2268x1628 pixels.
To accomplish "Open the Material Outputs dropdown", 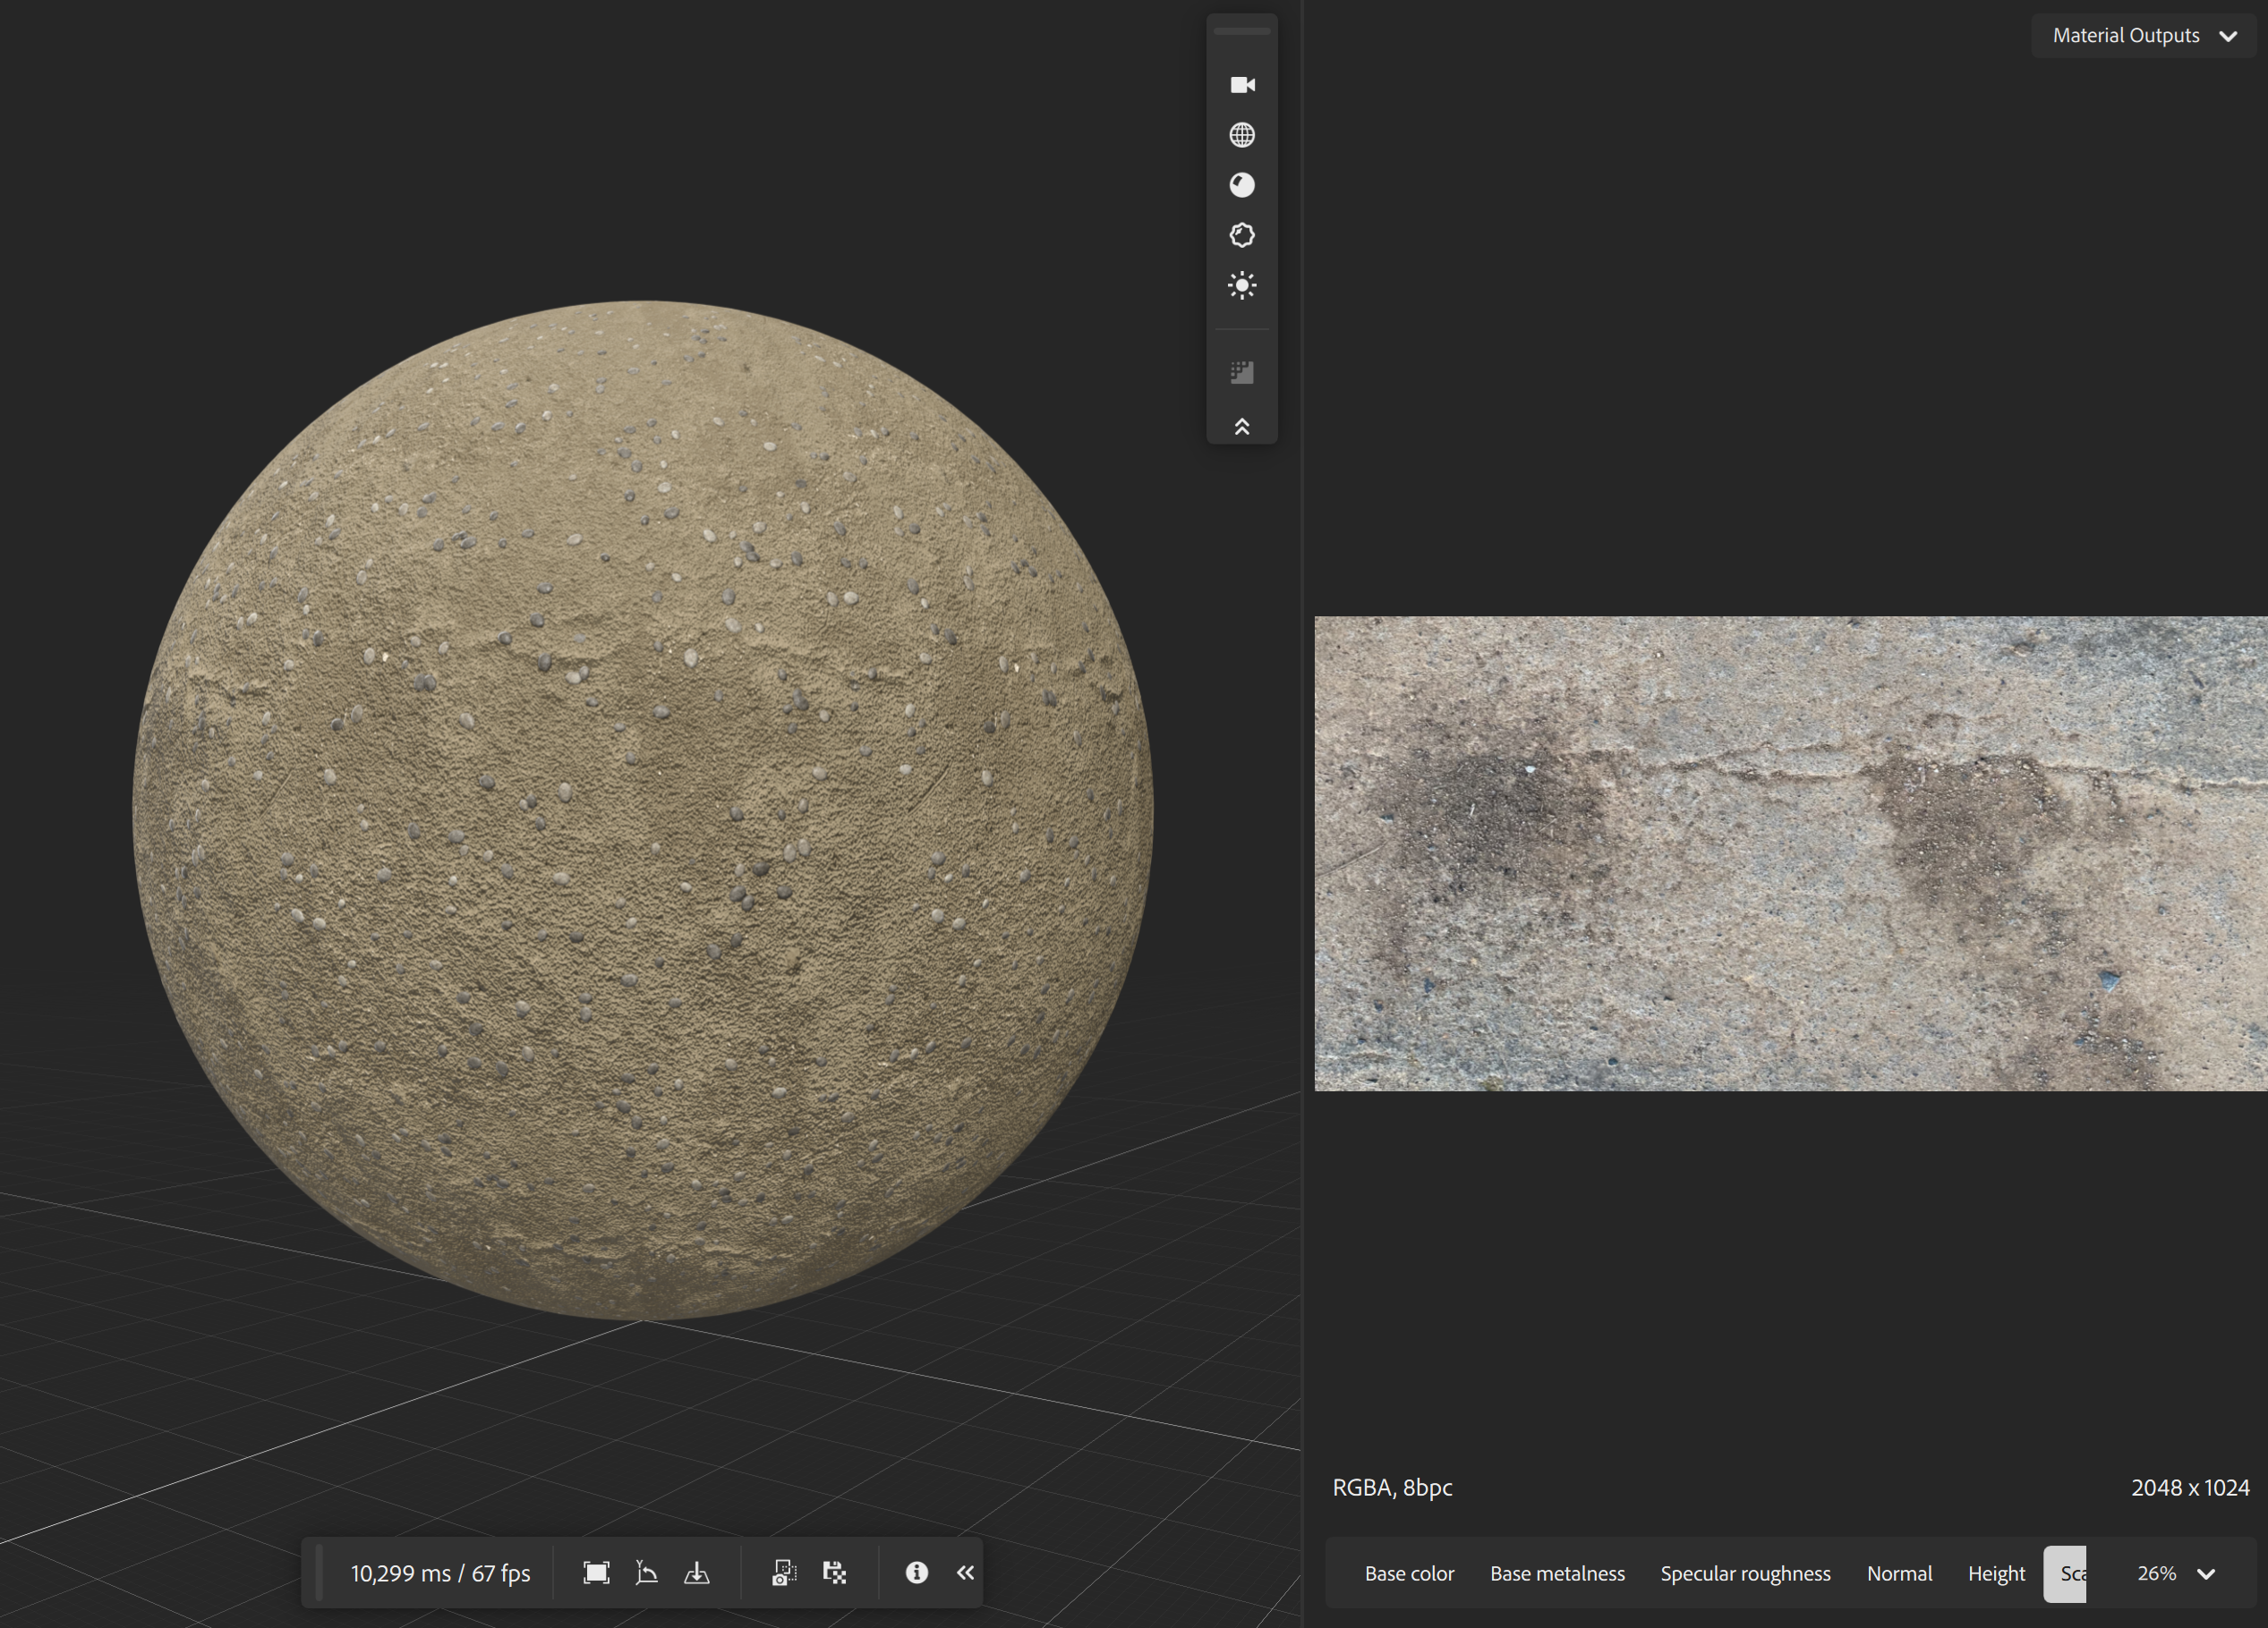I will [2144, 36].
